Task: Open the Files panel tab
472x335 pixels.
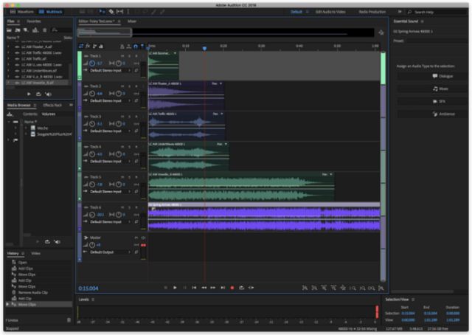Action: coord(11,21)
